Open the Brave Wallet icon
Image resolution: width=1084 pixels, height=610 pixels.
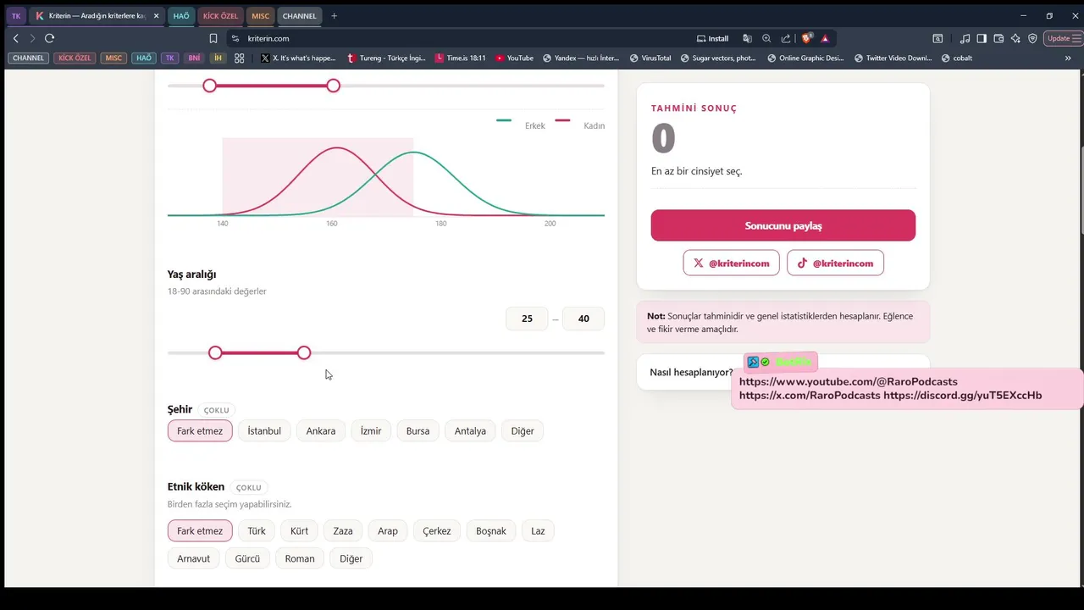pos(998,38)
